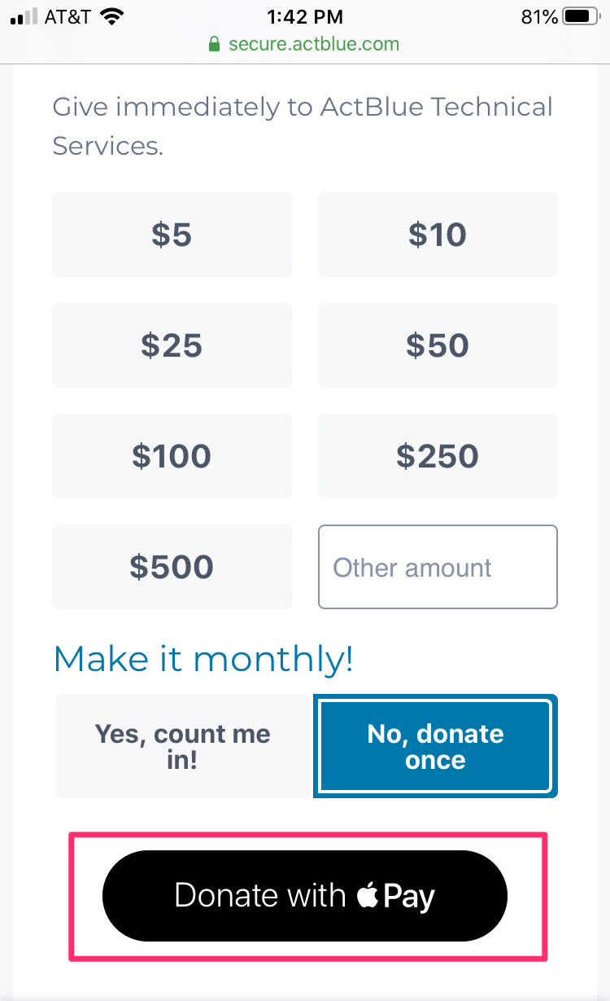
Task: Tap the secure.actblue.com address bar
Action: point(313,44)
